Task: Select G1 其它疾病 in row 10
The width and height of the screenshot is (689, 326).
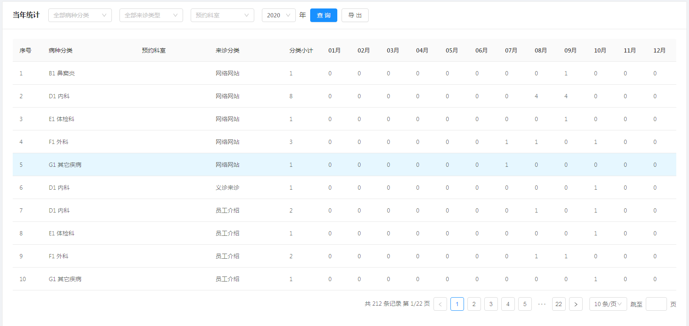Action: [x=65, y=279]
